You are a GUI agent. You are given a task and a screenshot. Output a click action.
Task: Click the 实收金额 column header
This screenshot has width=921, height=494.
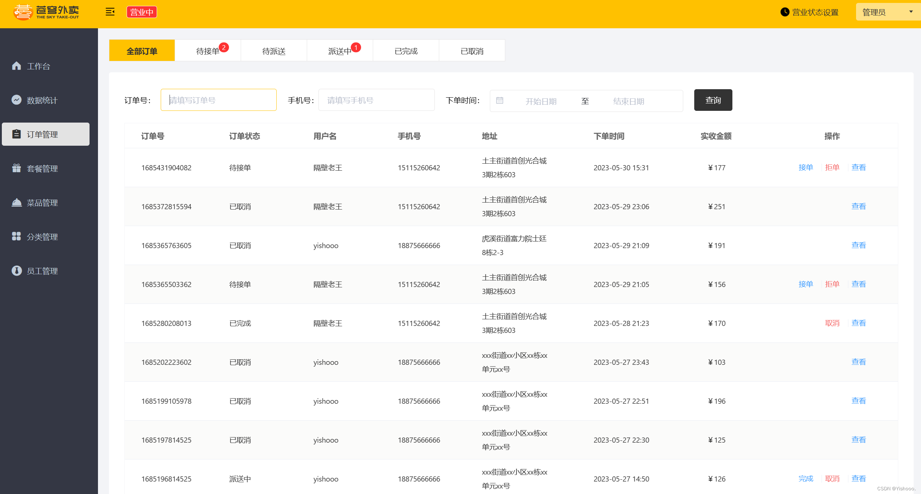(716, 136)
